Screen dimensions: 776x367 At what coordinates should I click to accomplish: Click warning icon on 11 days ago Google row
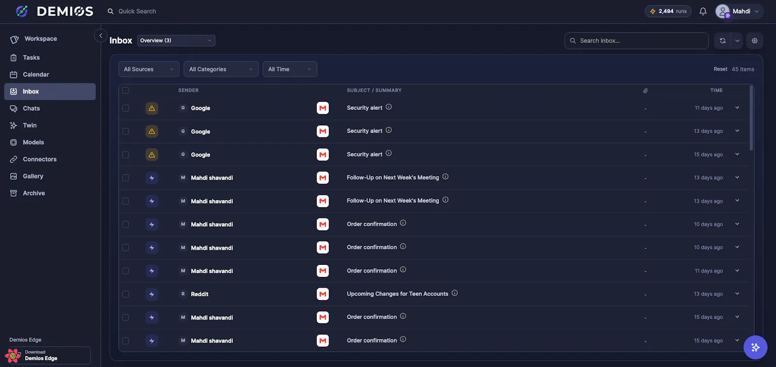[152, 108]
